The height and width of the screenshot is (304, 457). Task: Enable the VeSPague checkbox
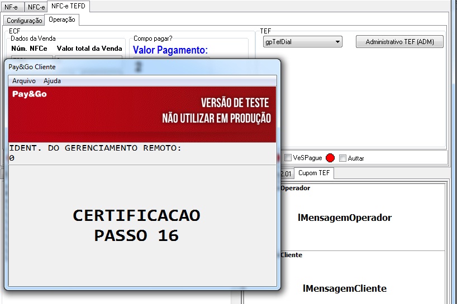288,158
